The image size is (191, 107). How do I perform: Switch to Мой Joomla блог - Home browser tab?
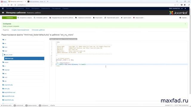click(x=36, y=1)
